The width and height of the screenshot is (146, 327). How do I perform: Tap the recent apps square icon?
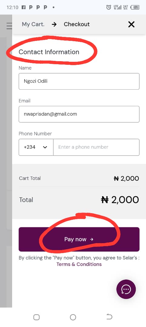pyautogui.click(x=36, y=317)
